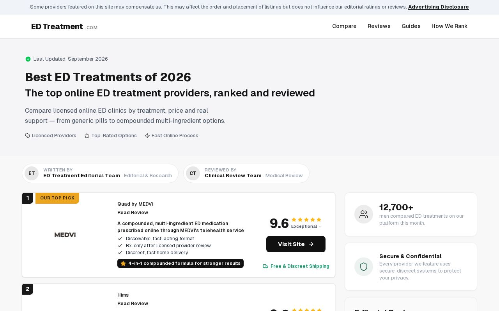Click the green Last Updated checkmark icon
Image resolution: width=499 pixels, height=311 pixels.
(28, 59)
